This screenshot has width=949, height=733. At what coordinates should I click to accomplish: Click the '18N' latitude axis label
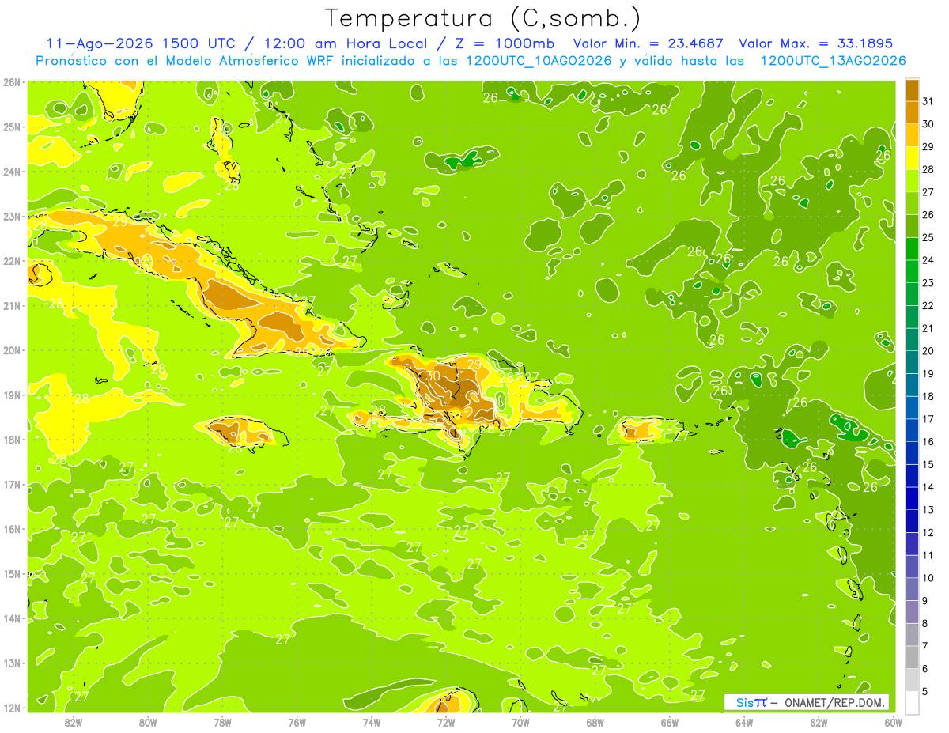coord(12,440)
